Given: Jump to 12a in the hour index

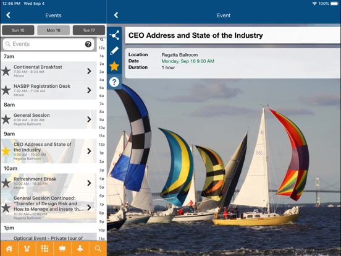Looking at the screenshot, I should pyautogui.click(x=101, y=48).
